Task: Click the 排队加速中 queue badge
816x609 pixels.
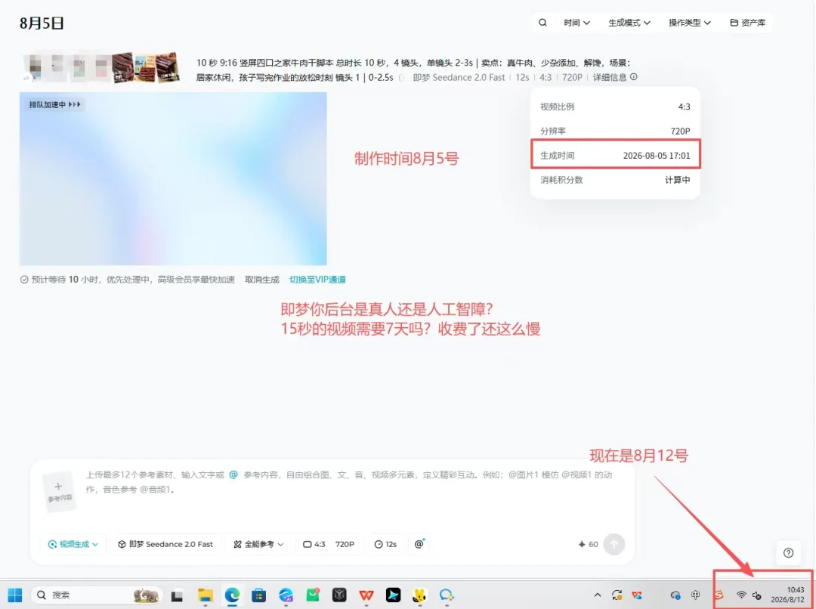Action: pyautogui.click(x=54, y=104)
